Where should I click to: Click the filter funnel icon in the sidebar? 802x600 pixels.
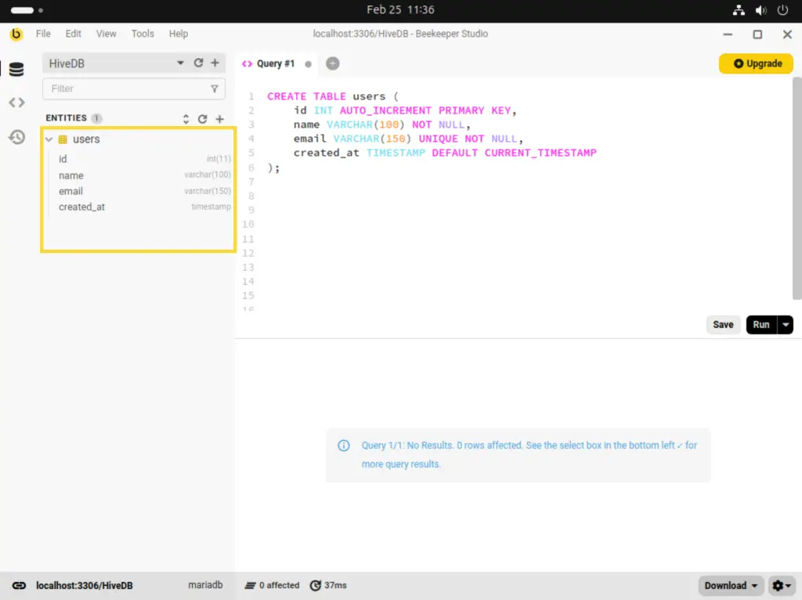pos(214,89)
